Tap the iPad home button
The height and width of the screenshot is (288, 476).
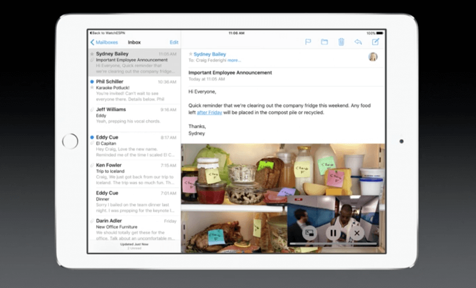click(70, 141)
